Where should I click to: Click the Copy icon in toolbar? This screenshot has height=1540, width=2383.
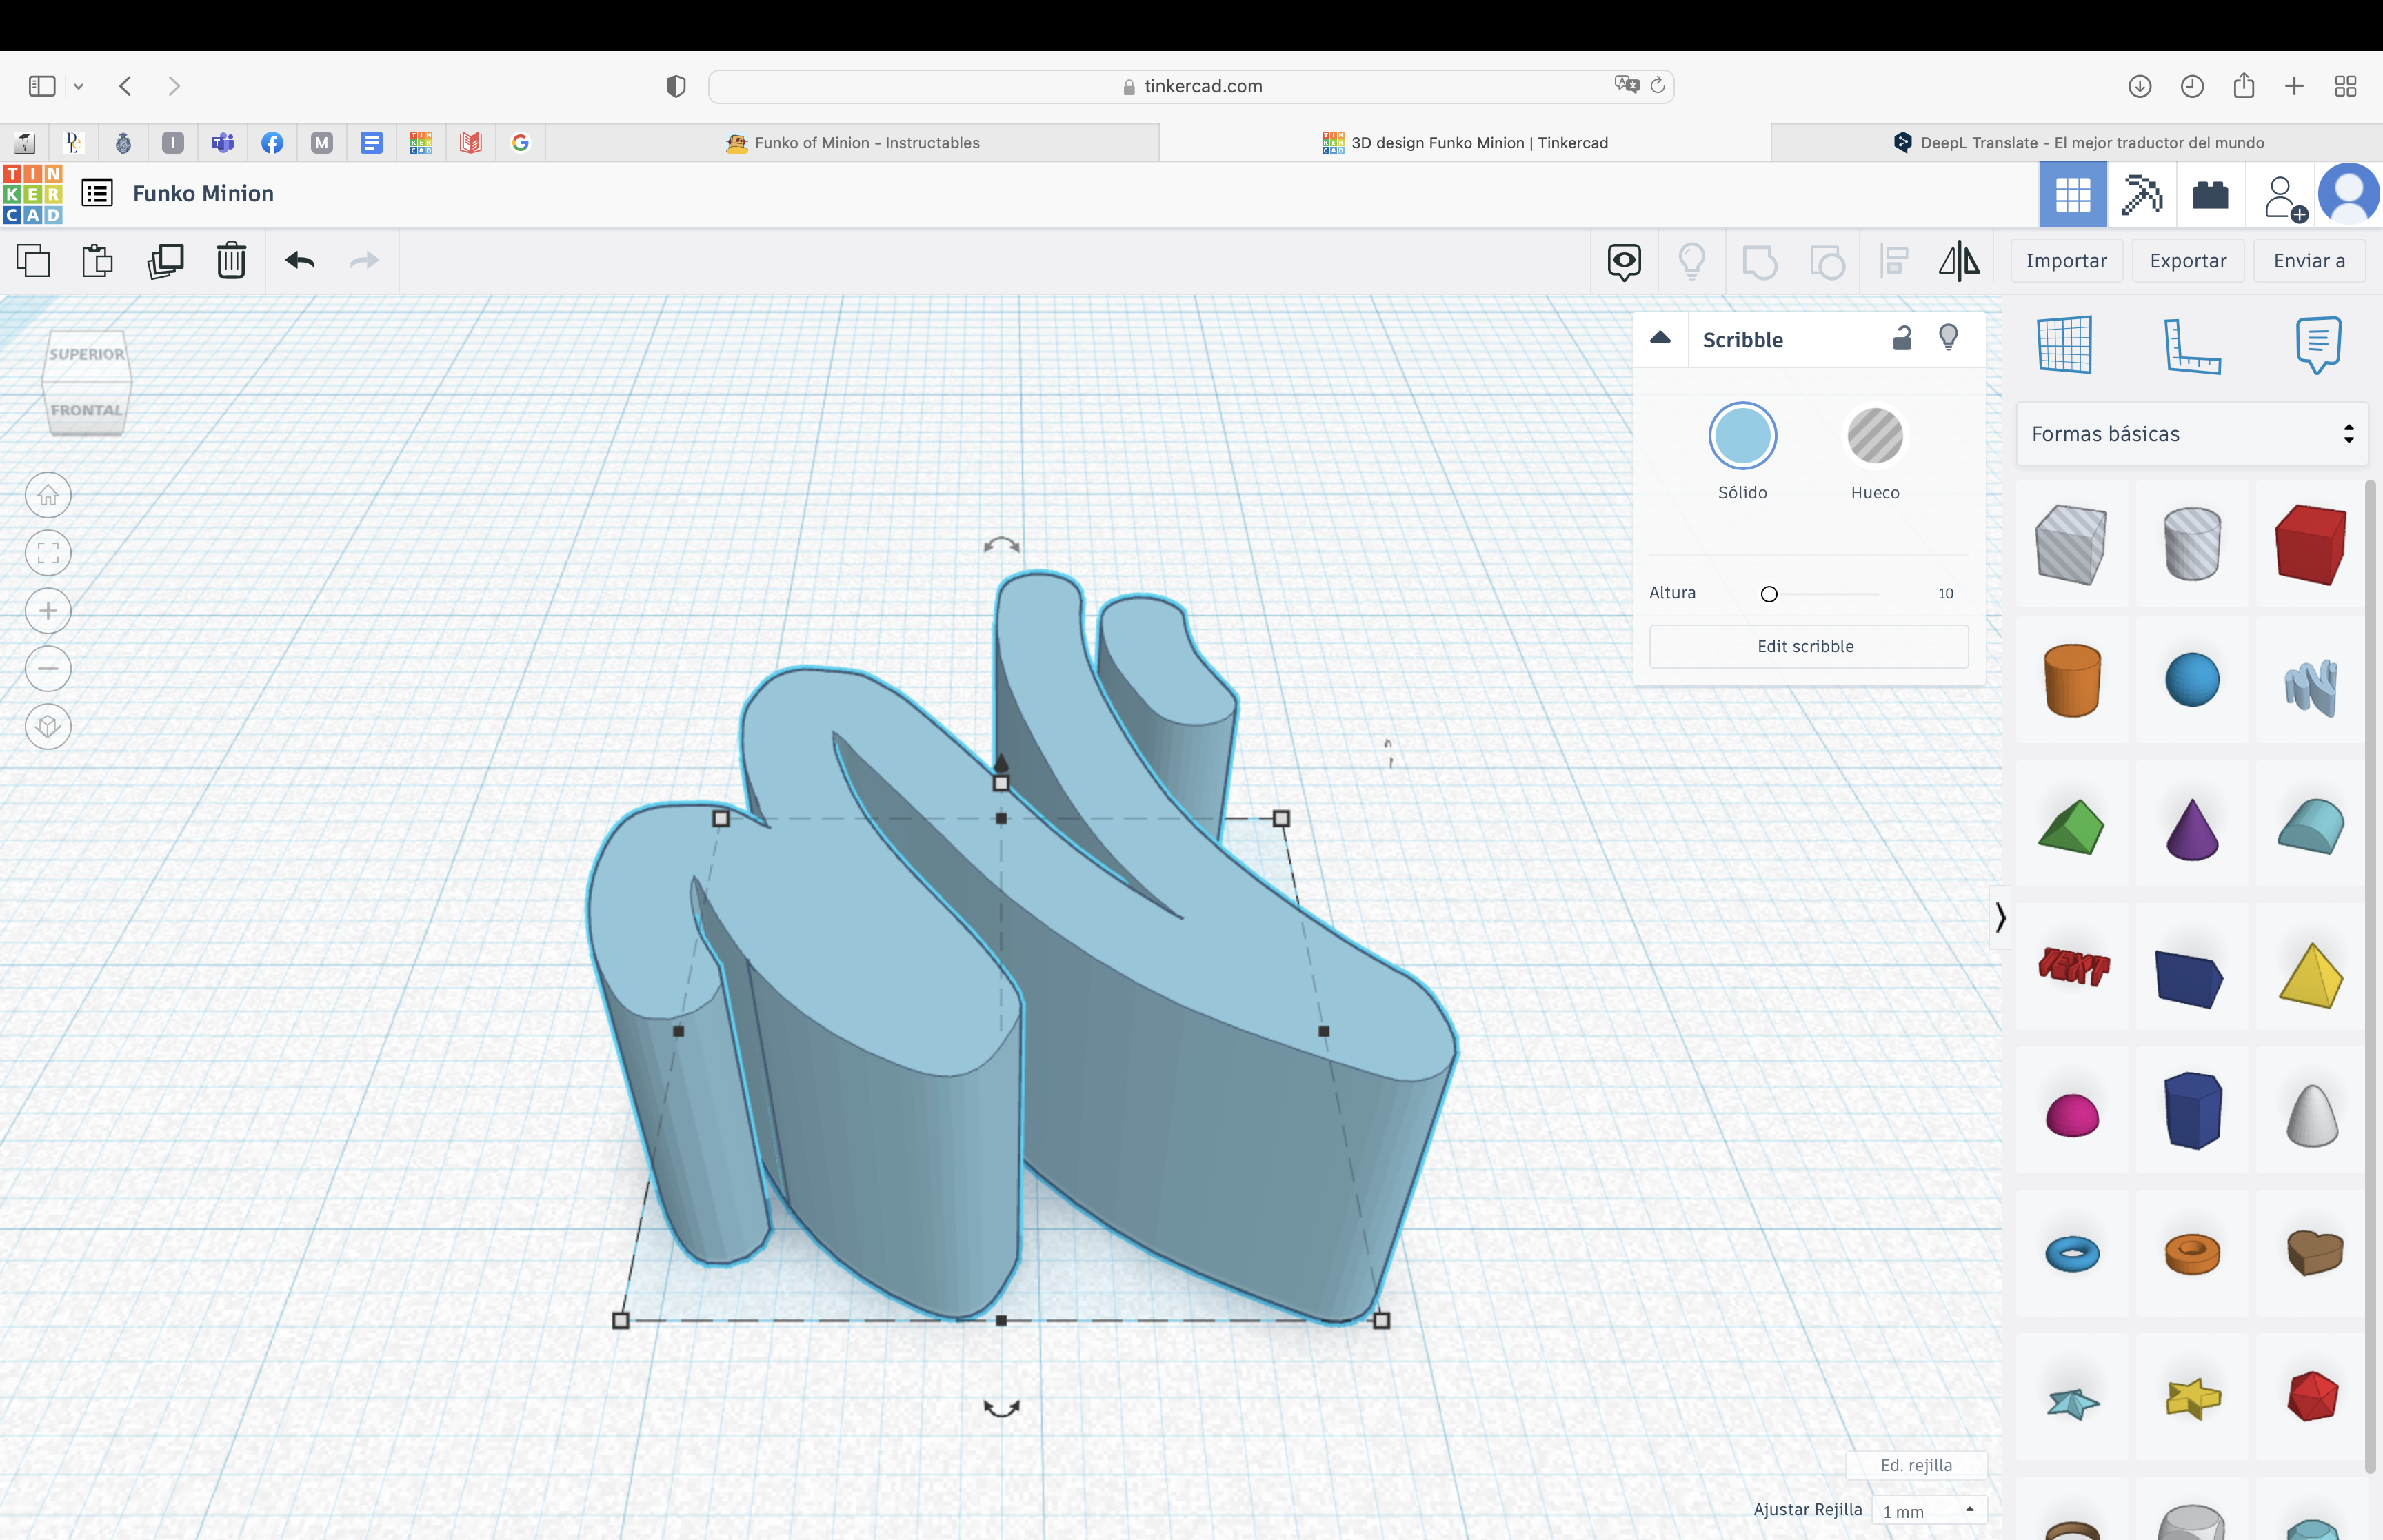point(33,261)
